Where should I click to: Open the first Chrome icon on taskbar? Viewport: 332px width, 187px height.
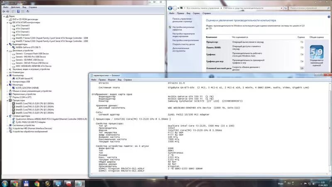[15, 184]
